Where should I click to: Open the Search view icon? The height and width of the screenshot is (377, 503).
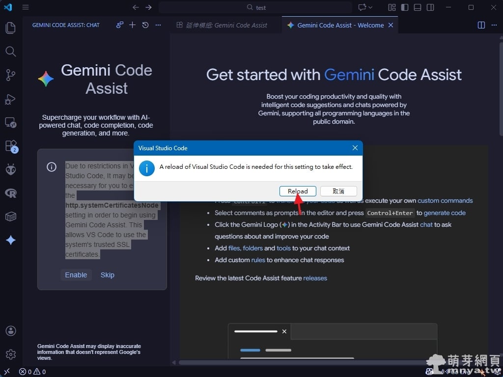pyautogui.click(x=10, y=52)
